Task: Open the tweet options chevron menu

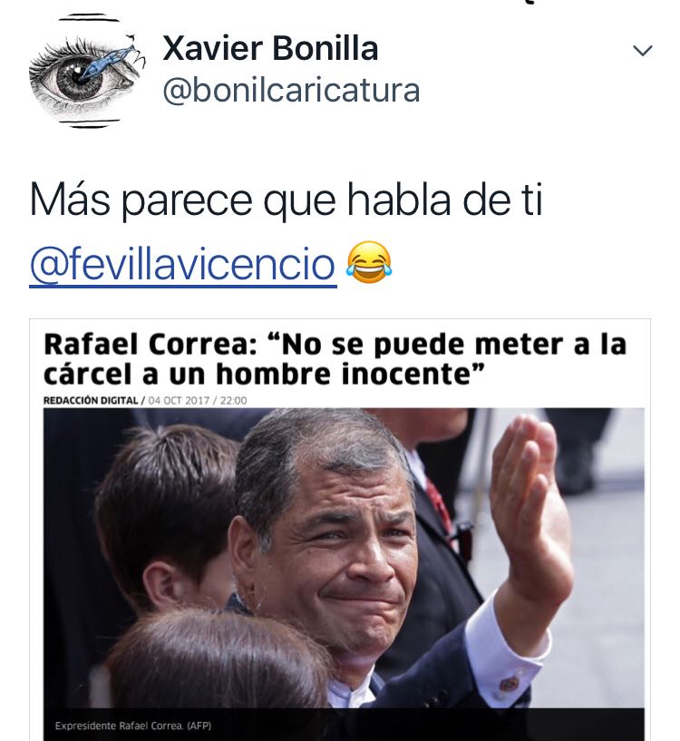Action: (642, 50)
